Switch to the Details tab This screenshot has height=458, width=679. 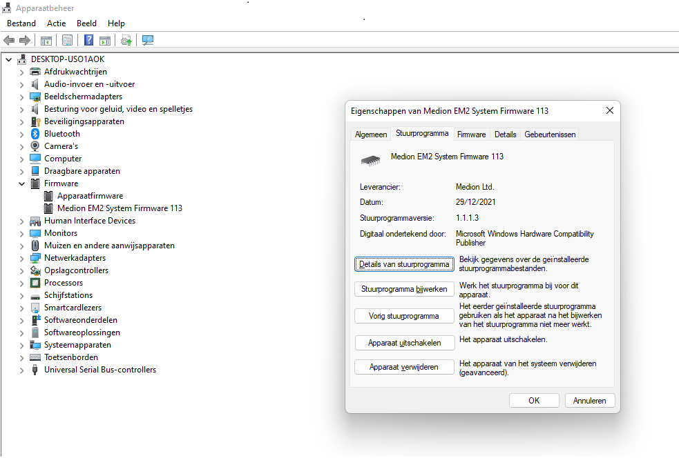point(505,135)
